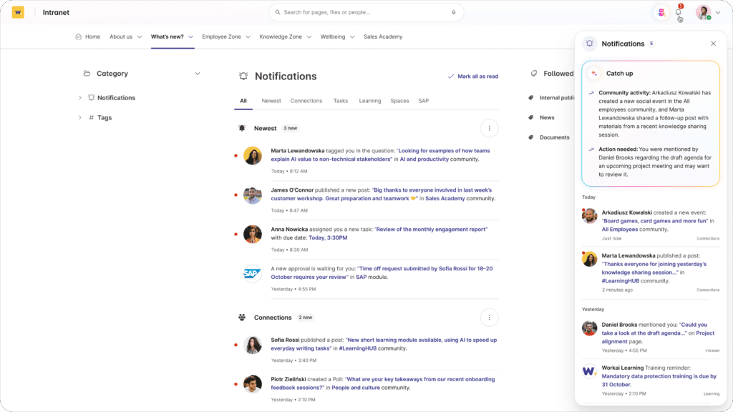Collapse the Category panel chevron
733x412 pixels.
198,74
